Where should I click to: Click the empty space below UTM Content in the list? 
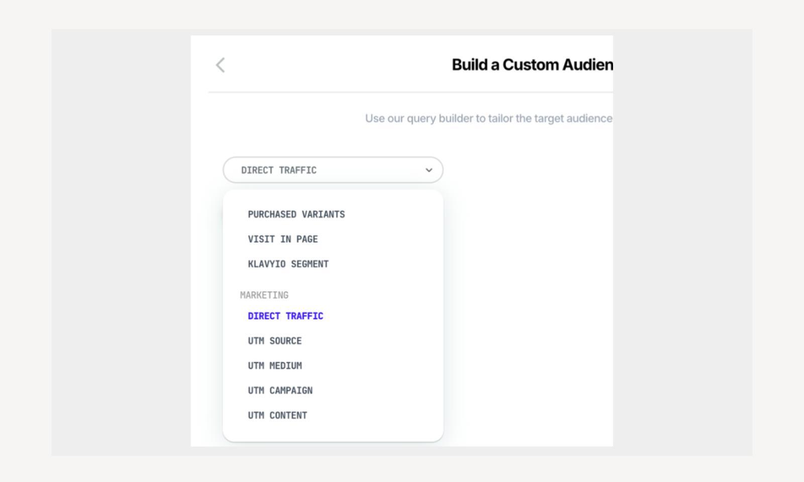coord(333,432)
